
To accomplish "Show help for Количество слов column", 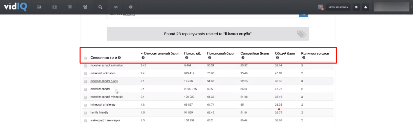I will tap(303, 58).
